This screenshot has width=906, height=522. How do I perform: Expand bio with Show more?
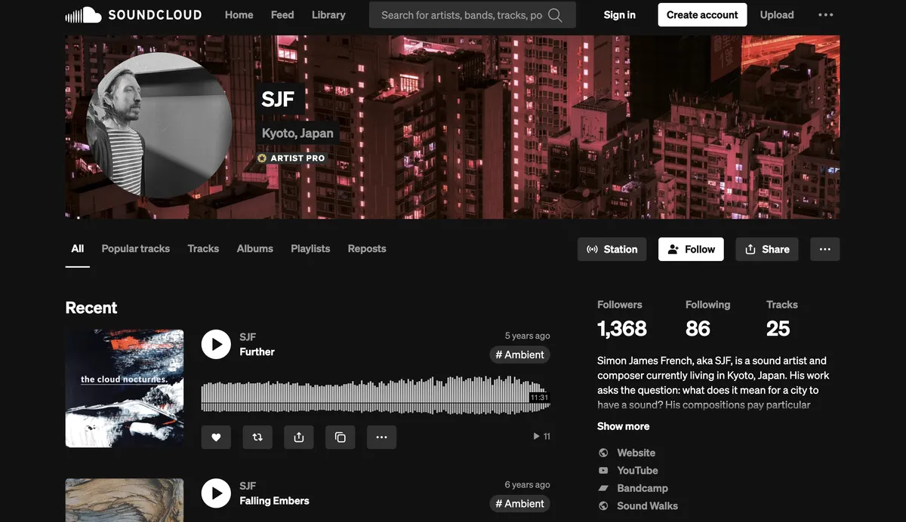coord(623,426)
